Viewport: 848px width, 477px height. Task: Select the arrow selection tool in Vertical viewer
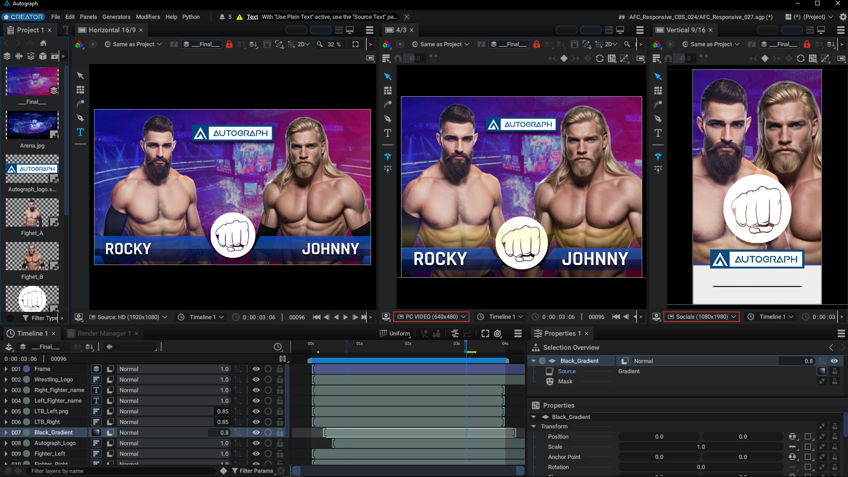pyautogui.click(x=658, y=76)
